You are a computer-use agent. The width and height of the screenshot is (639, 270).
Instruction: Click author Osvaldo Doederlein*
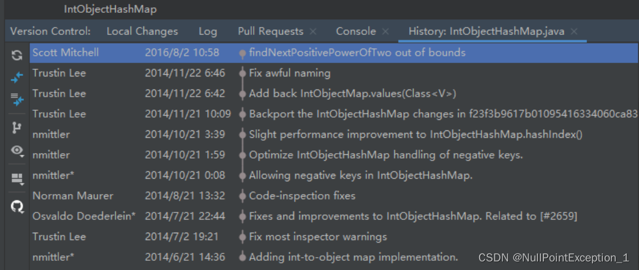point(84,216)
